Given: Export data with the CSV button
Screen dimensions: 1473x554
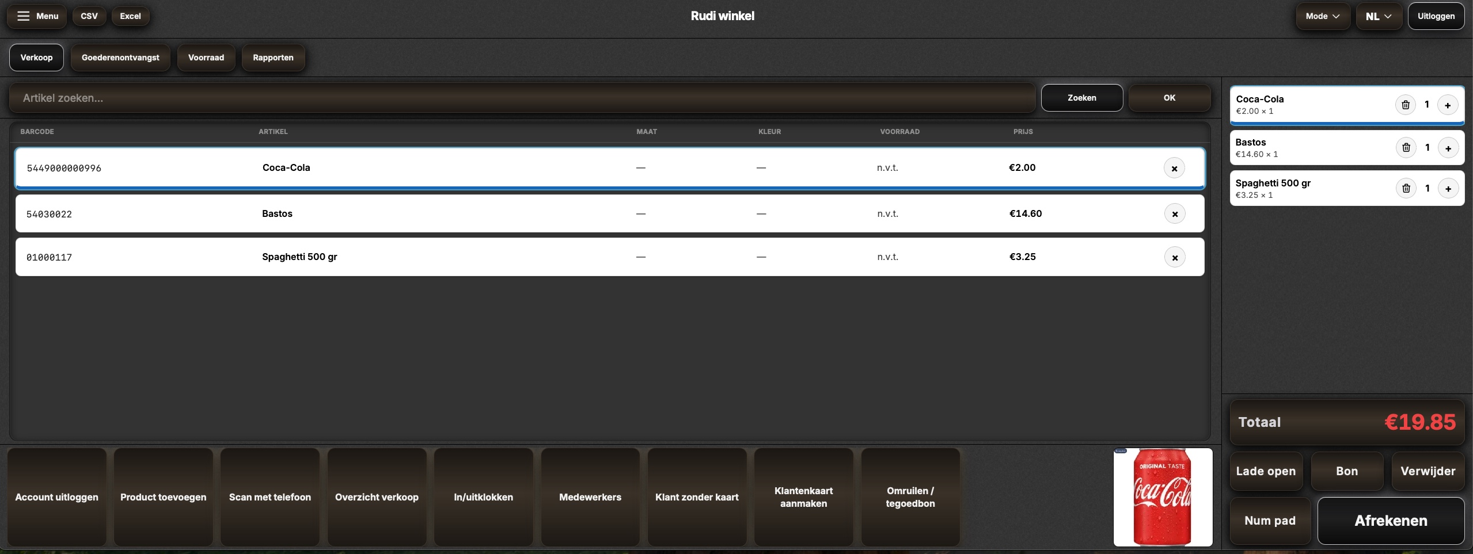Looking at the screenshot, I should (x=89, y=16).
